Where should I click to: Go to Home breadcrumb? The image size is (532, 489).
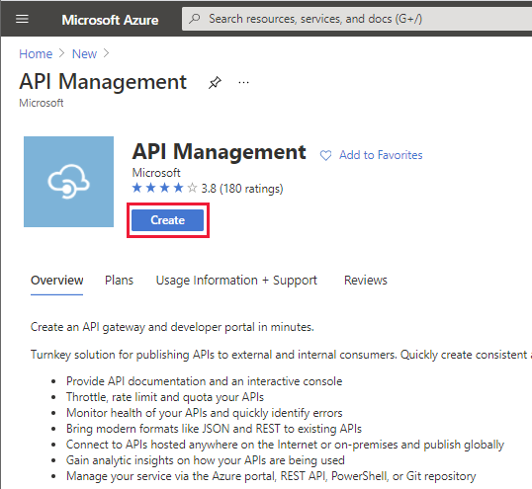point(36,54)
